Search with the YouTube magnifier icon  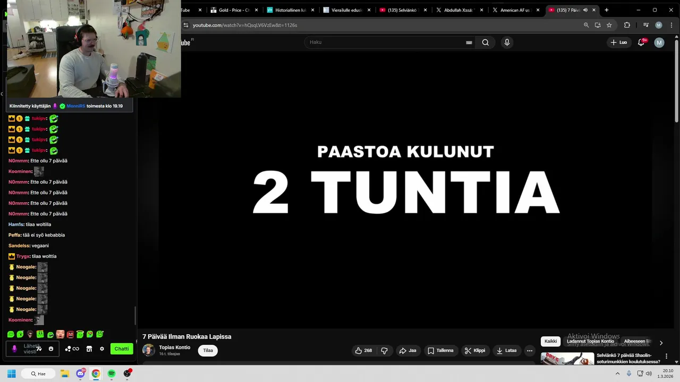pyautogui.click(x=485, y=42)
